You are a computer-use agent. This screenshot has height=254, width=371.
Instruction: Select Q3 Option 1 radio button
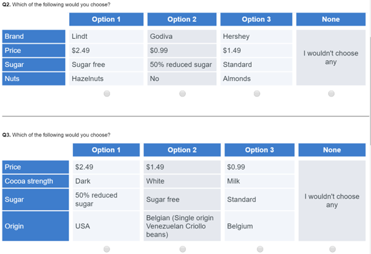[x=107, y=249]
